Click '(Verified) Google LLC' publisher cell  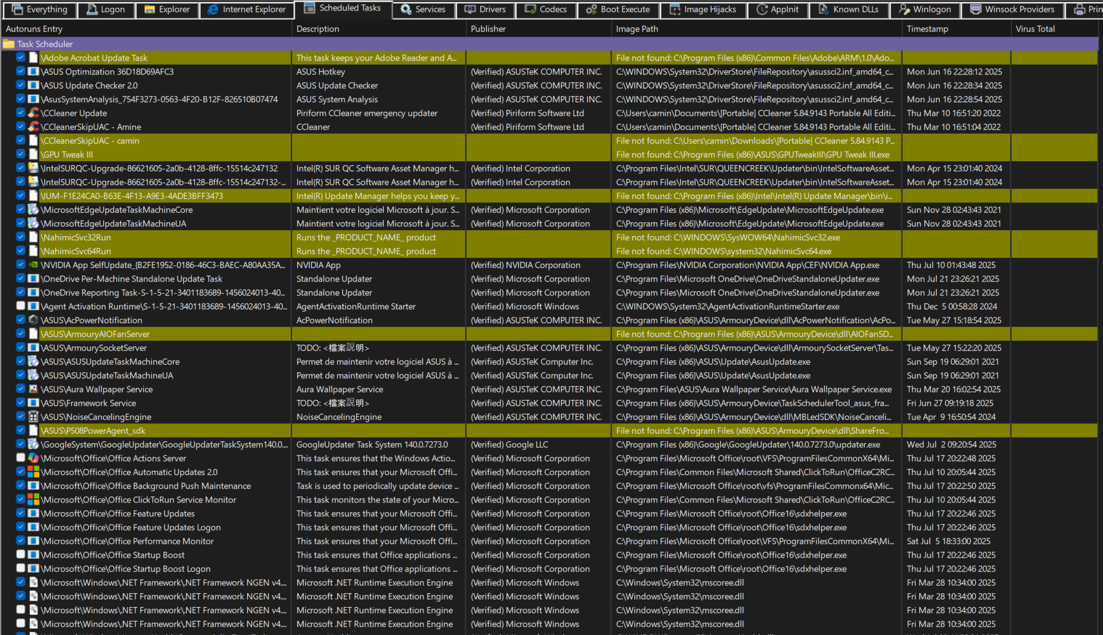(x=538, y=444)
